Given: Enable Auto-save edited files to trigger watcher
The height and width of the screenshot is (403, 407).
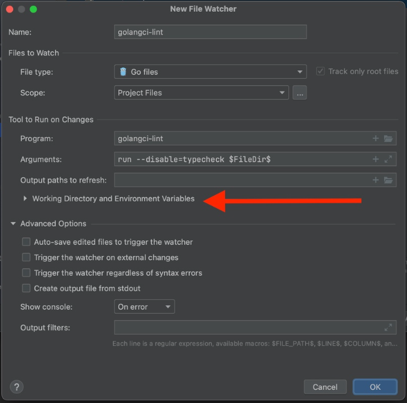Looking at the screenshot, I should pyautogui.click(x=26, y=242).
